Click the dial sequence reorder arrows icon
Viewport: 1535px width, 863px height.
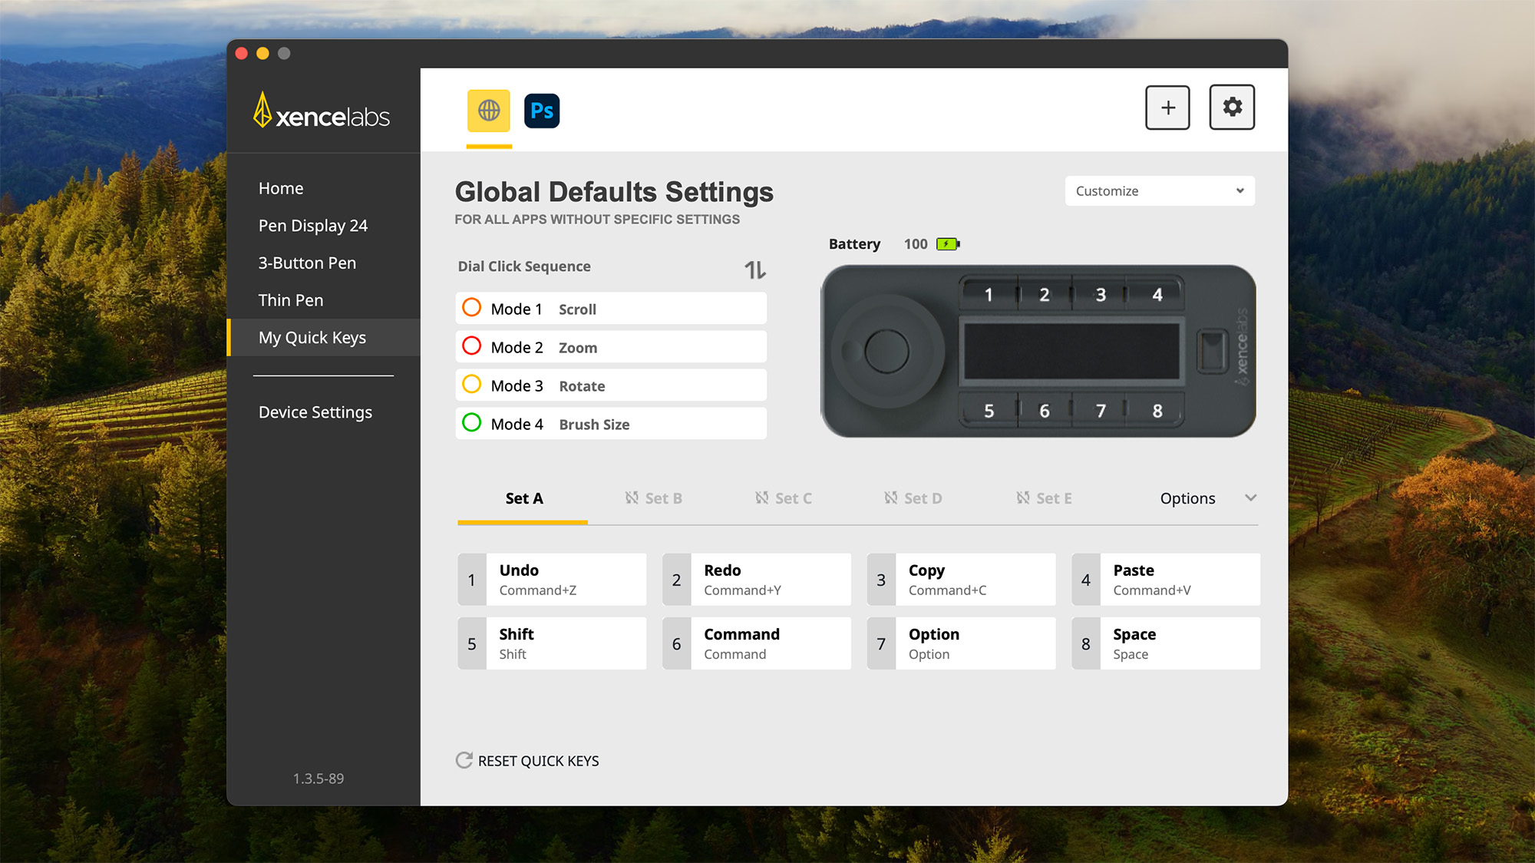click(x=755, y=269)
